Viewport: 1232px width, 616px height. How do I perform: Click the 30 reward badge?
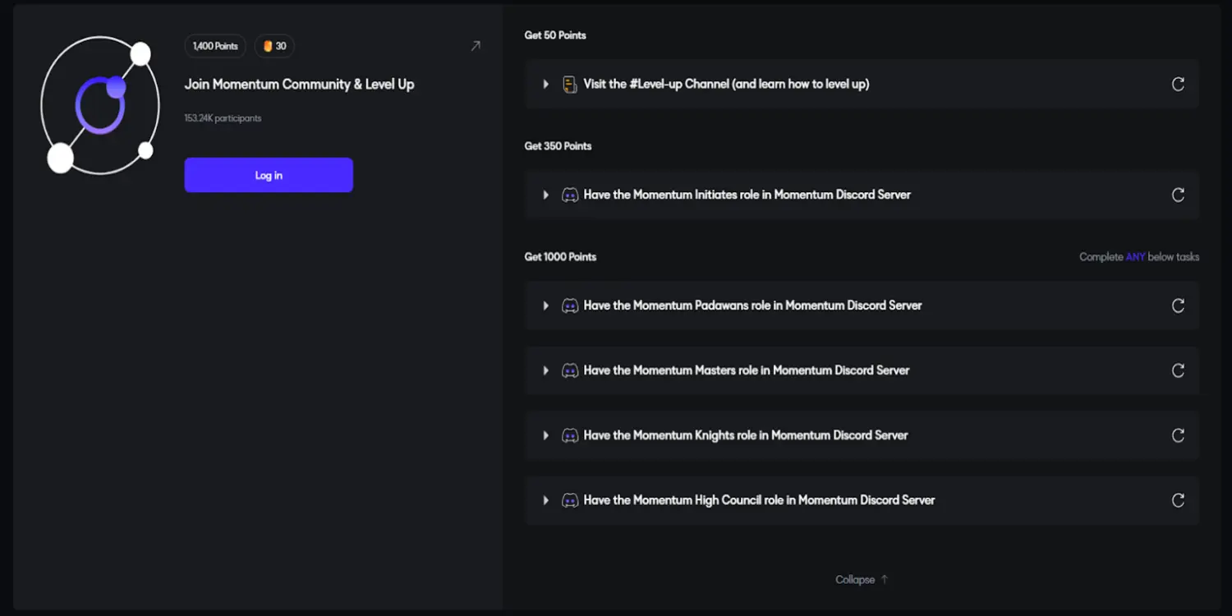274,46
